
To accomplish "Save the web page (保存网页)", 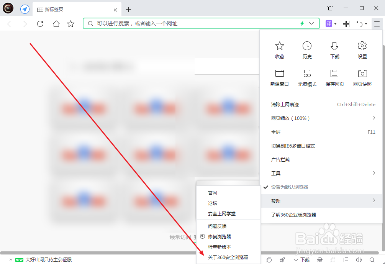I will [x=334, y=78].
